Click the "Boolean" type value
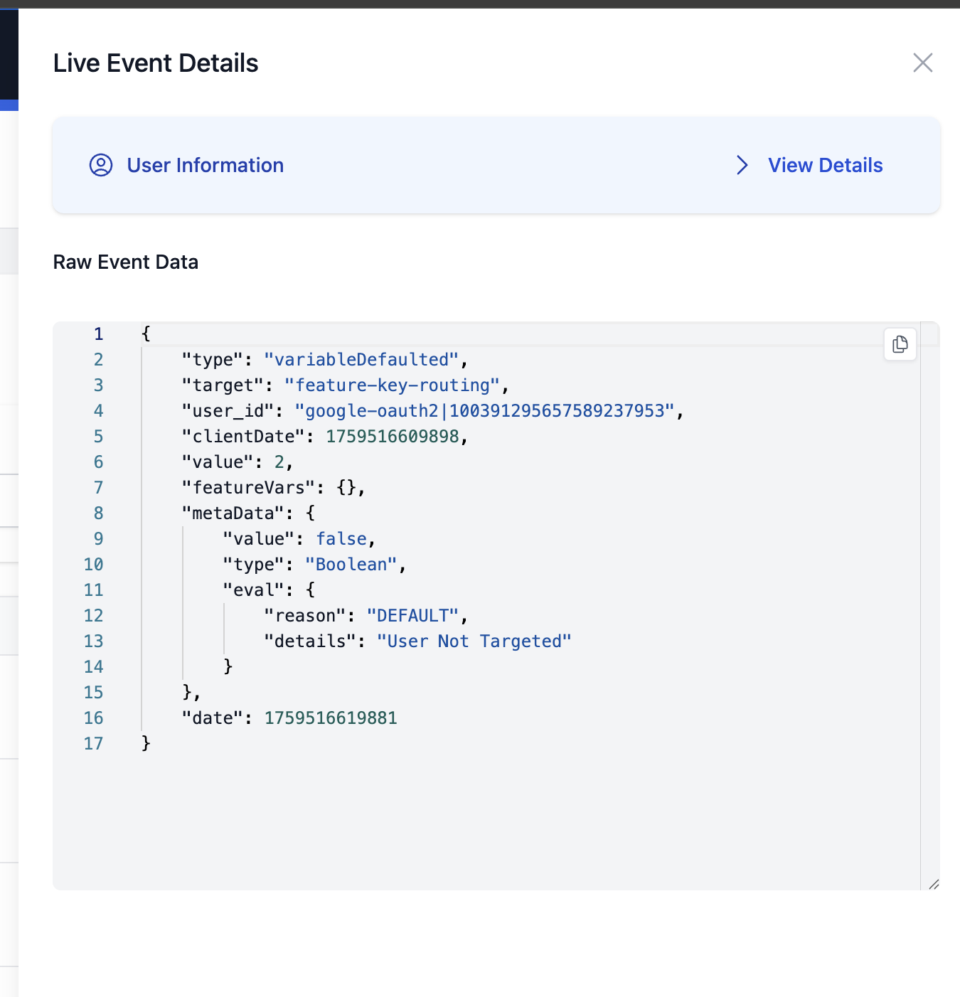This screenshot has width=960, height=997. (351, 565)
